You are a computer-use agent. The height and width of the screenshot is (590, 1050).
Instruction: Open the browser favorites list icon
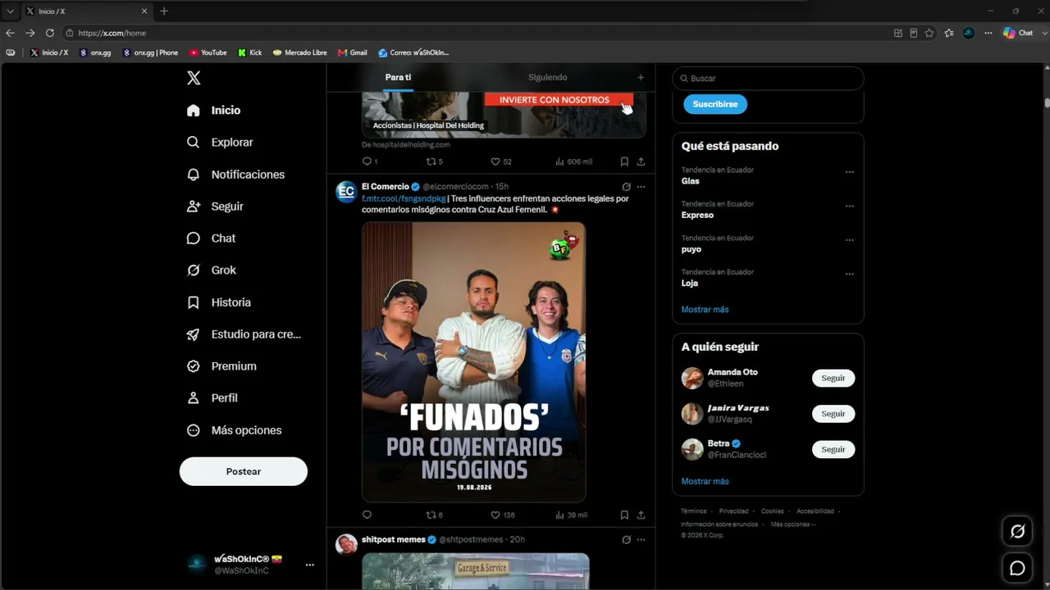click(x=949, y=33)
